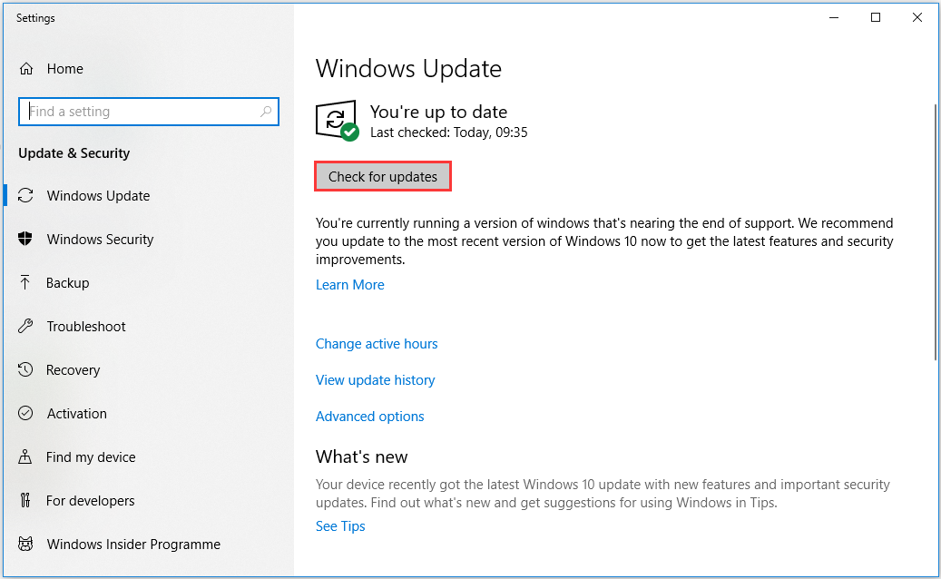The height and width of the screenshot is (579, 941).
Task: Open For developers settings
Action: [90, 500]
